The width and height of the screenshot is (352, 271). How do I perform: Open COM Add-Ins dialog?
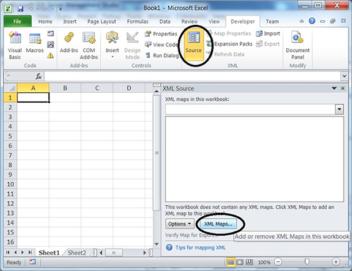pos(89,44)
